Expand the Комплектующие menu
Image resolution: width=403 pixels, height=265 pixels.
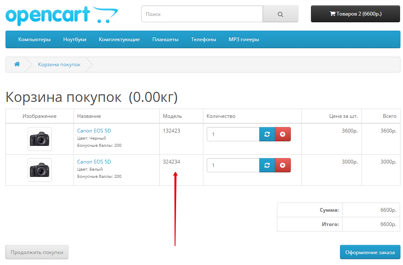(119, 39)
